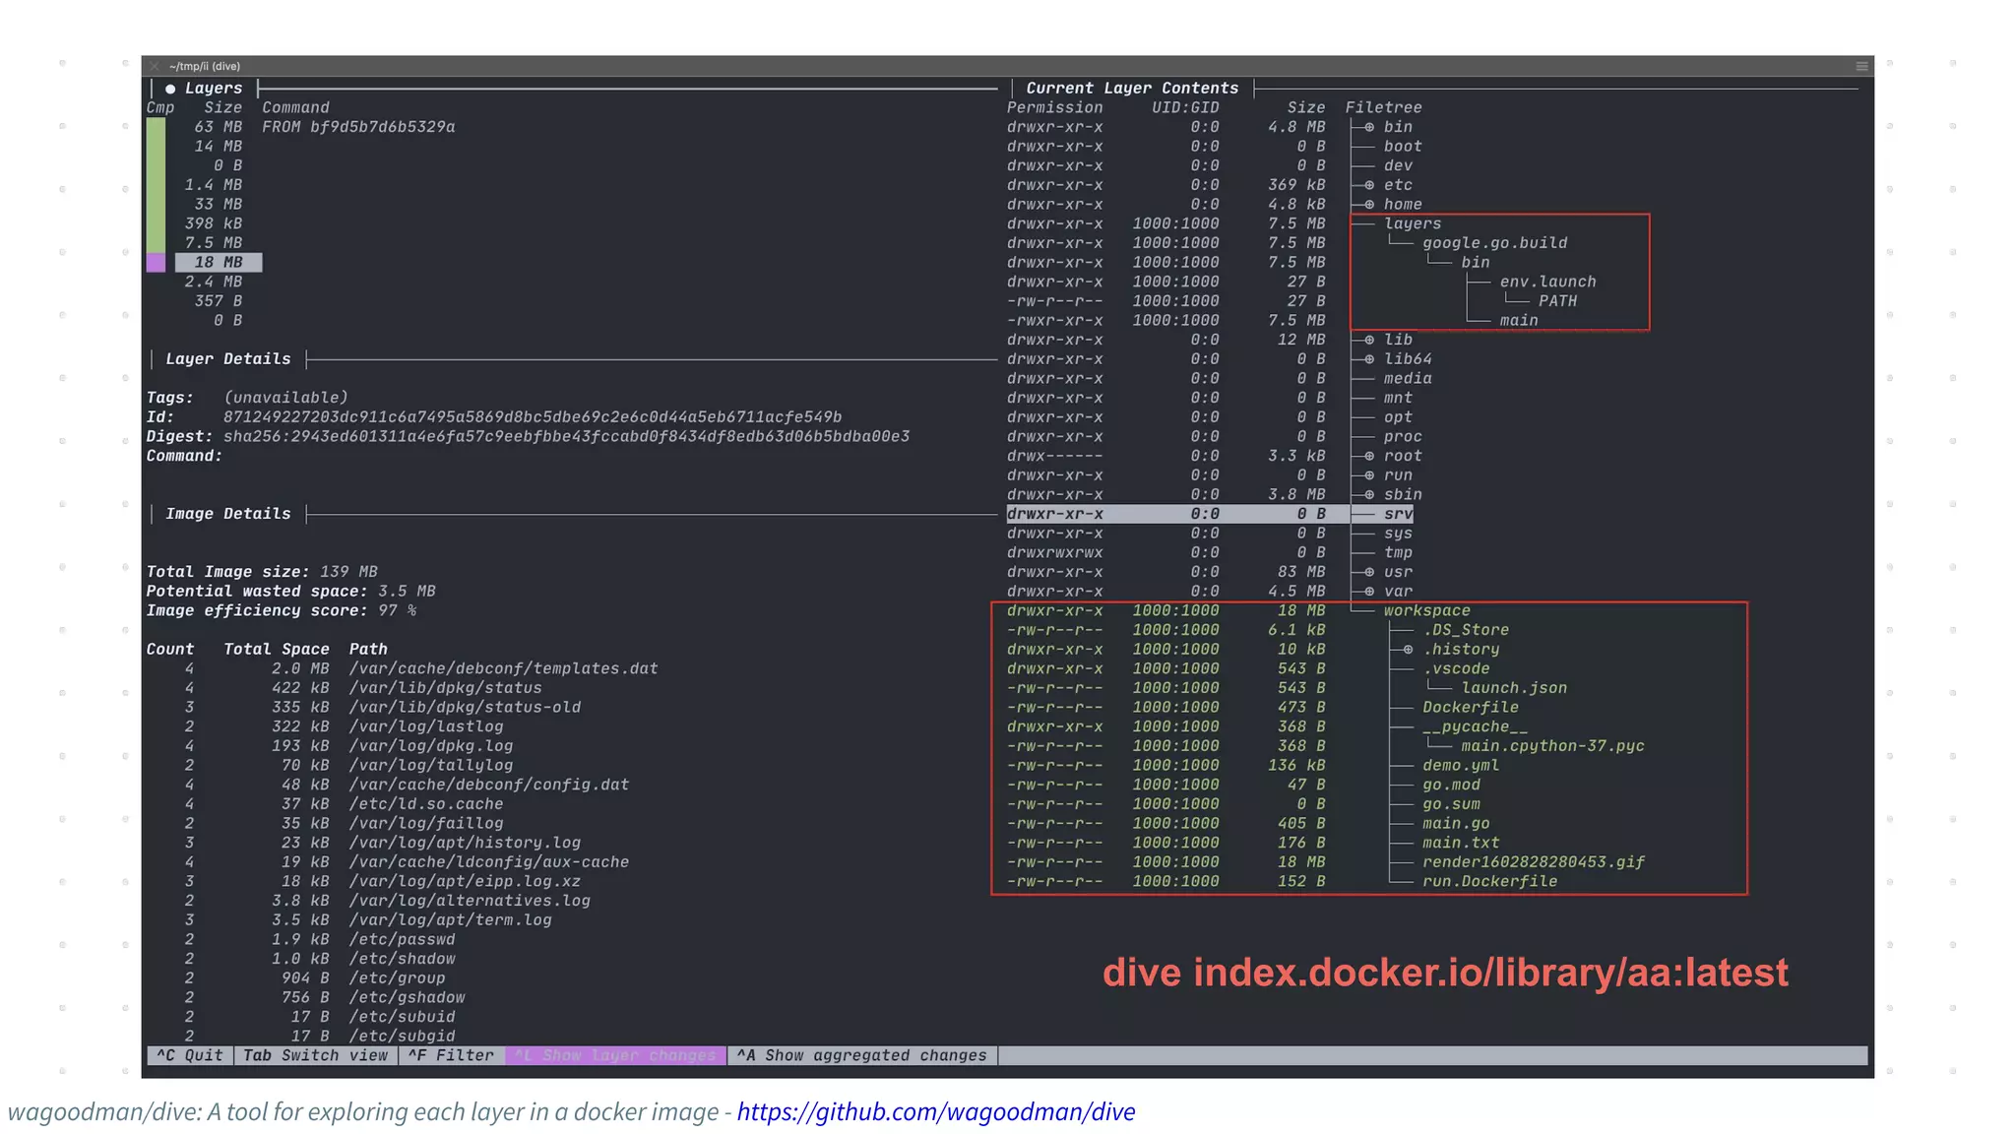
Task: Select the 14 MB layer row
Action: point(219,147)
